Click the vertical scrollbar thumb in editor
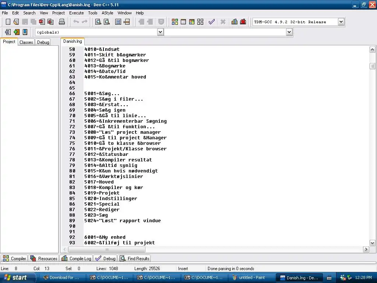The height and width of the screenshot is (283, 377). point(372,66)
